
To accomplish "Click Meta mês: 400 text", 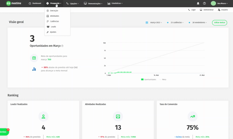I will pyautogui.click(x=53, y=137).
